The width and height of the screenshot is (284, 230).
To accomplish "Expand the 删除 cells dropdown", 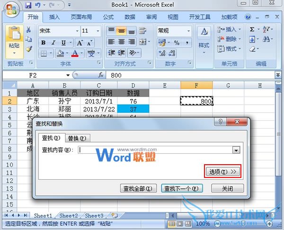I will [x=240, y=39].
